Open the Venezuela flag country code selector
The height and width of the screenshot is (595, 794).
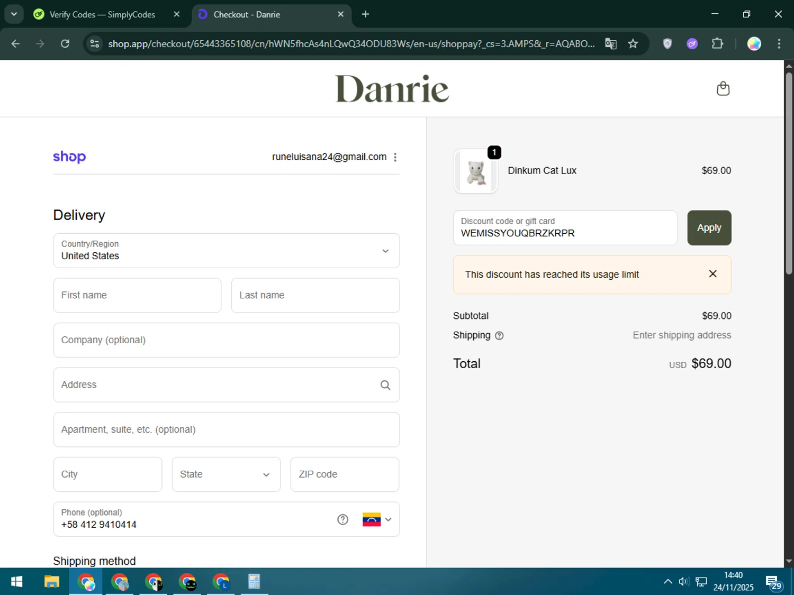[377, 519]
